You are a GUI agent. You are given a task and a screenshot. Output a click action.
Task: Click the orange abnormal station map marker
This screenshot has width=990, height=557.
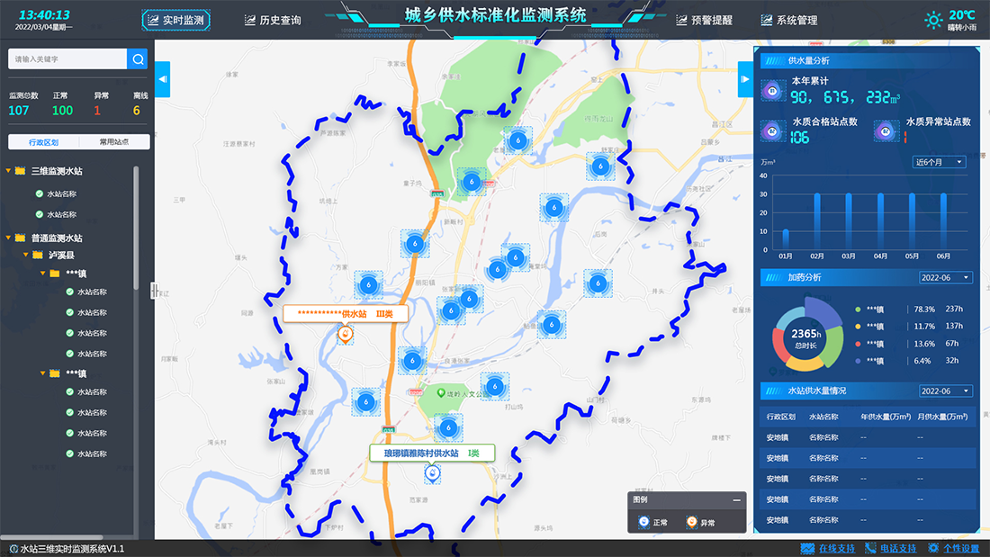(344, 335)
